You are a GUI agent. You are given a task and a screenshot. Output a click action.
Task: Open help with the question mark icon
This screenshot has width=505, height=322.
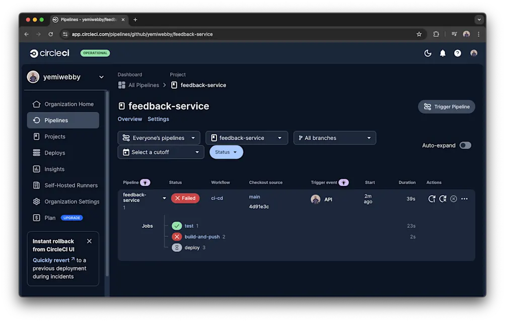coord(458,53)
